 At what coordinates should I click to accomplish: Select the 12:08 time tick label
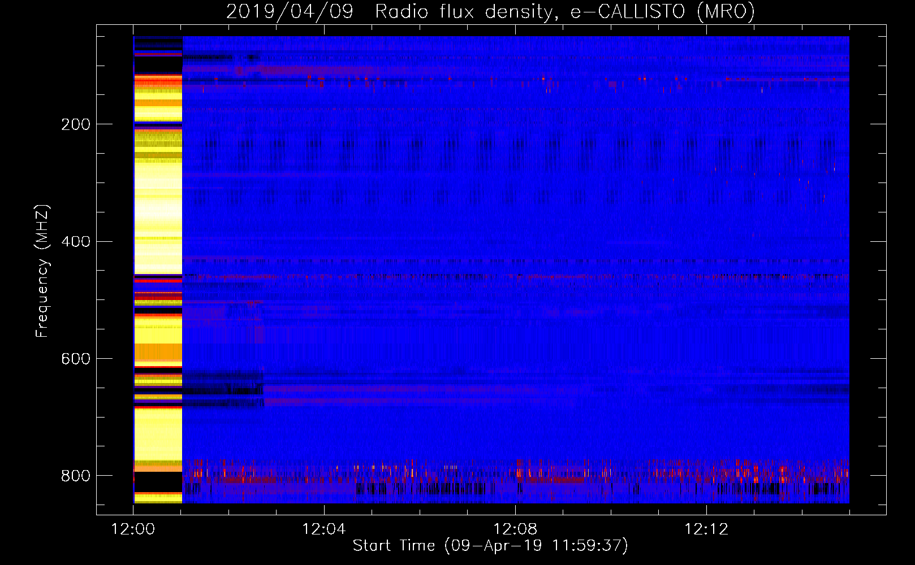pos(515,529)
